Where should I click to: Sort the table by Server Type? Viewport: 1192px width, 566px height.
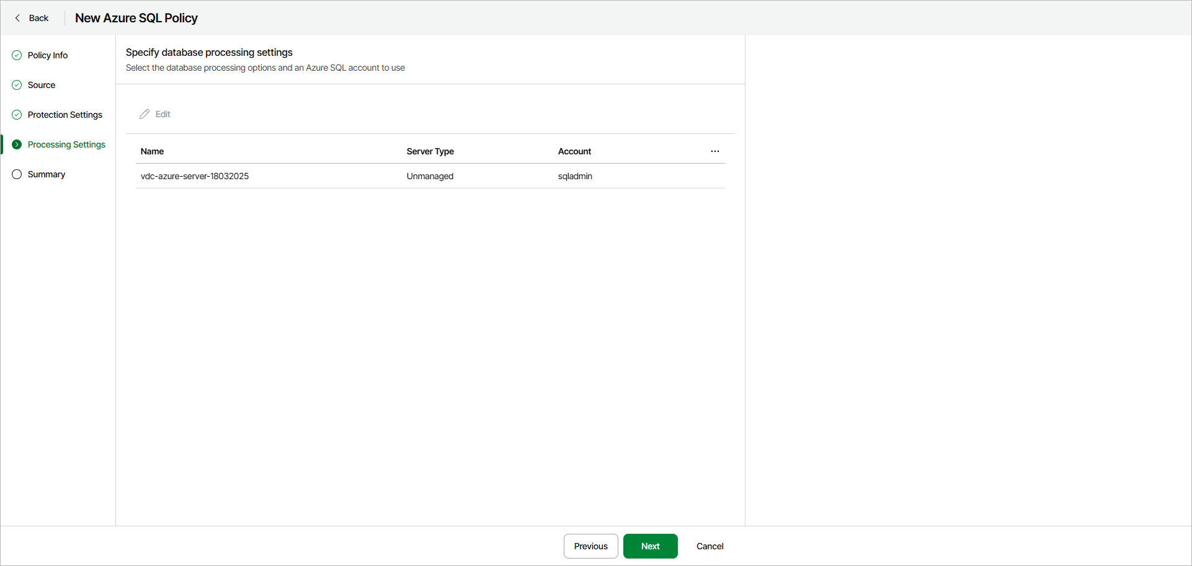[430, 151]
